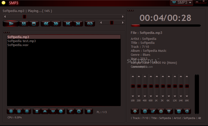Minimize the SMP3 window

coord(197,2)
